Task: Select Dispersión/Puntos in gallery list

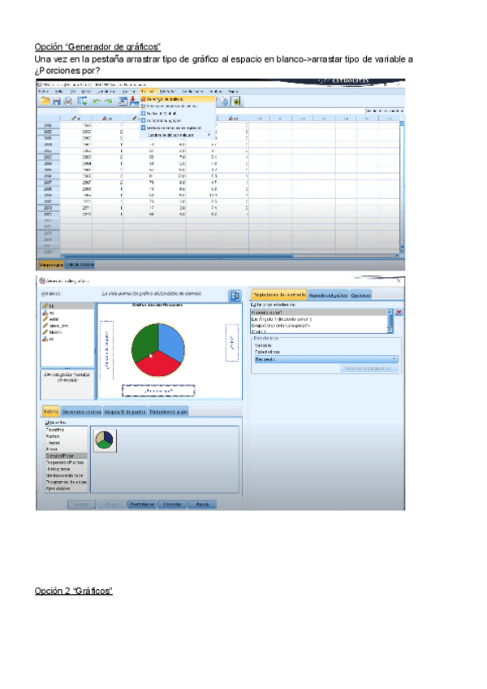Action: pos(67,462)
